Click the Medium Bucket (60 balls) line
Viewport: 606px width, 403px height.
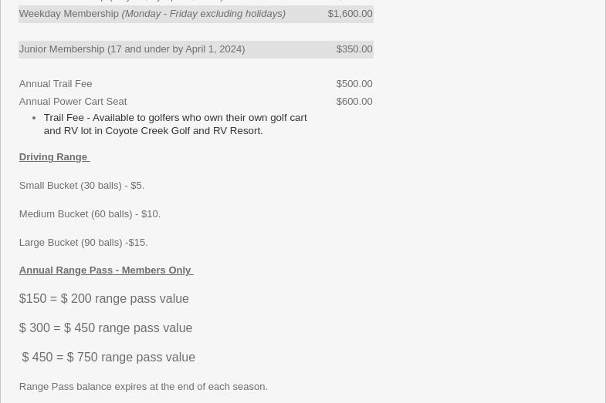coord(90,213)
